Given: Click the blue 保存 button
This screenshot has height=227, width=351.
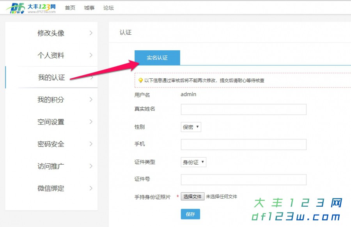Looking at the screenshot, I should (x=190, y=214).
